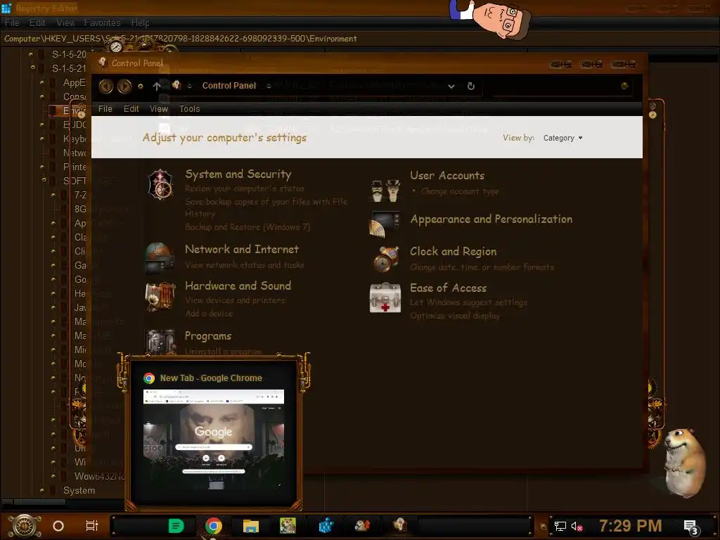Image resolution: width=720 pixels, height=540 pixels.
Task: Expand the 7-Zip key in Registry Editor
Action: [x=53, y=195]
